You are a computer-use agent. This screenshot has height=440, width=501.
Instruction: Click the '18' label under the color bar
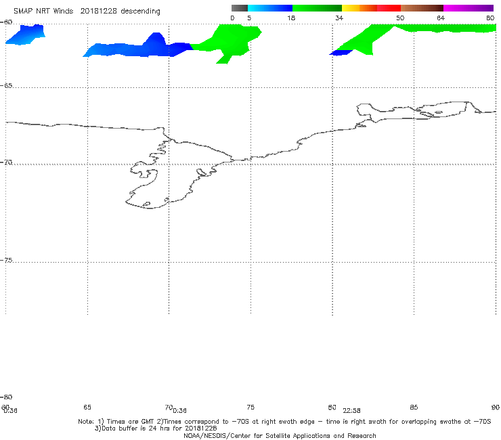291,18
